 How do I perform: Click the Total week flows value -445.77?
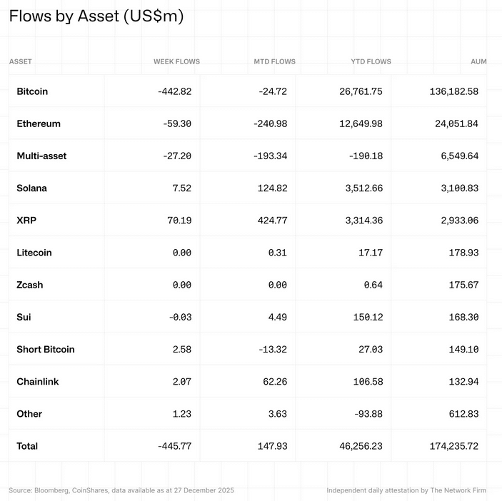[x=174, y=446]
